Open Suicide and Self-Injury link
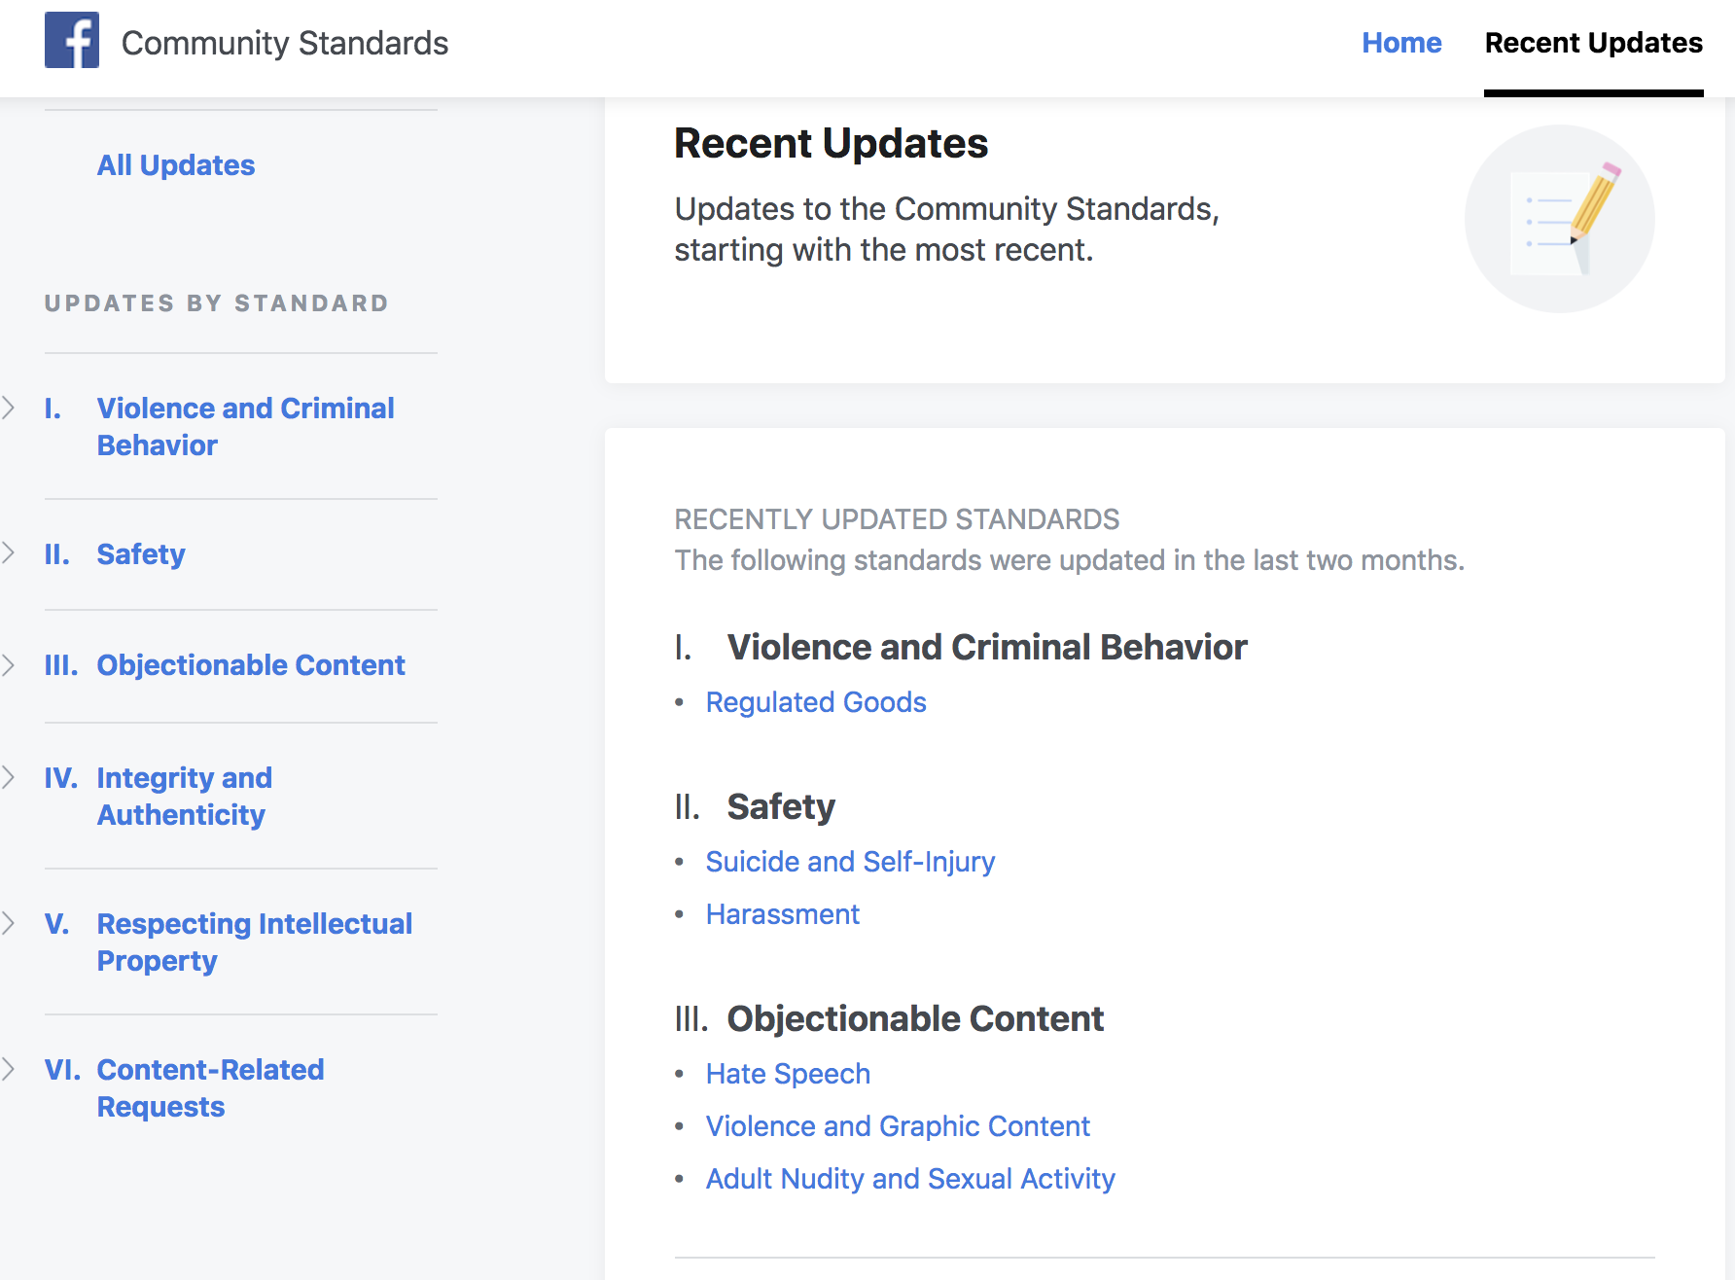The width and height of the screenshot is (1735, 1280). (x=850, y=862)
